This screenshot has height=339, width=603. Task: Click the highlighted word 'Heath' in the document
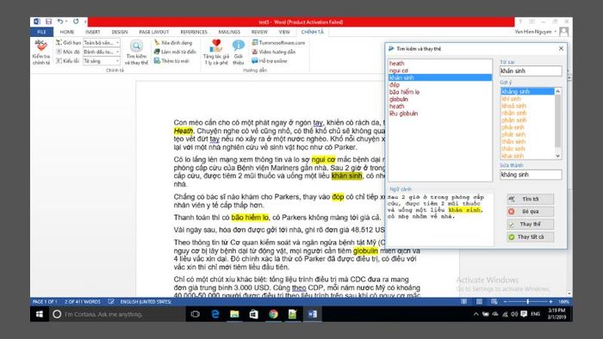[183, 131]
